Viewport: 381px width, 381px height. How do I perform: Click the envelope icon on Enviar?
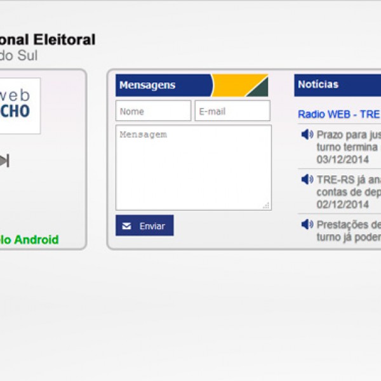126,226
